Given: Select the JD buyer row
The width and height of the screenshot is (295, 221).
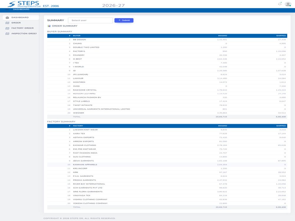Looking at the screenshot, I should point(167,71).
